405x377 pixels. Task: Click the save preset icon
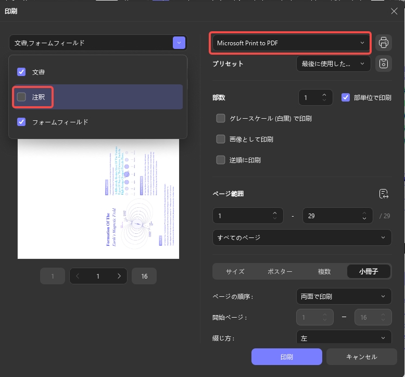383,64
